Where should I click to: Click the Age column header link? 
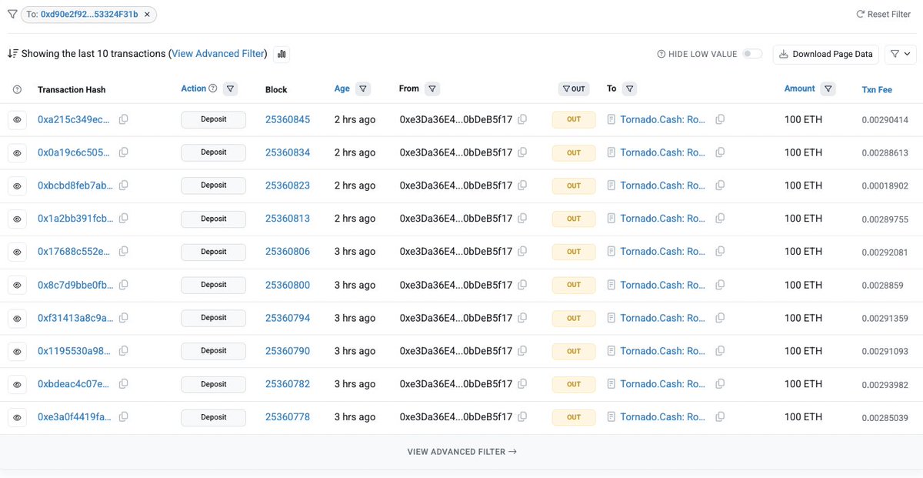tap(342, 89)
